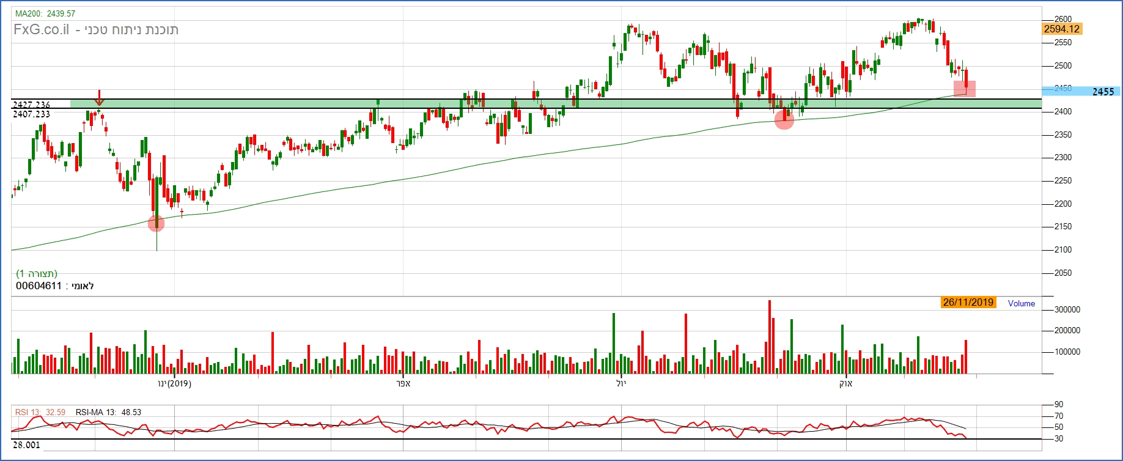This screenshot has height=461, width=1123.
Task: Click the tallest red volume bar
Action: 770,337
